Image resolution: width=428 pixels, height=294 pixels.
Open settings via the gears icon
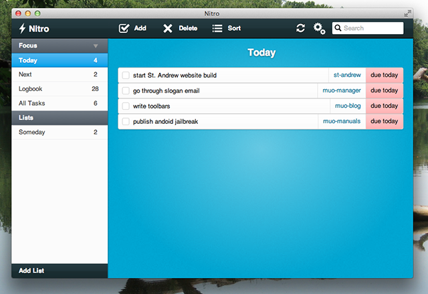coord(319,28)
